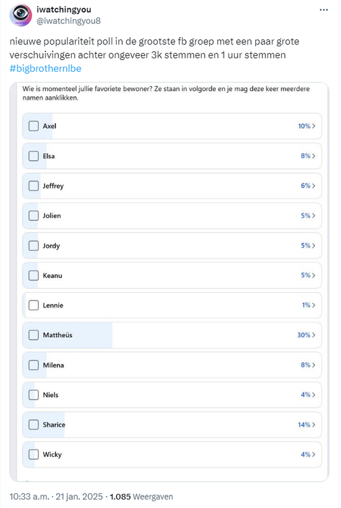341x508 pixels.
Task: Open the tweet timestamp 21 jan. 2025
Action: pos(56,497)
